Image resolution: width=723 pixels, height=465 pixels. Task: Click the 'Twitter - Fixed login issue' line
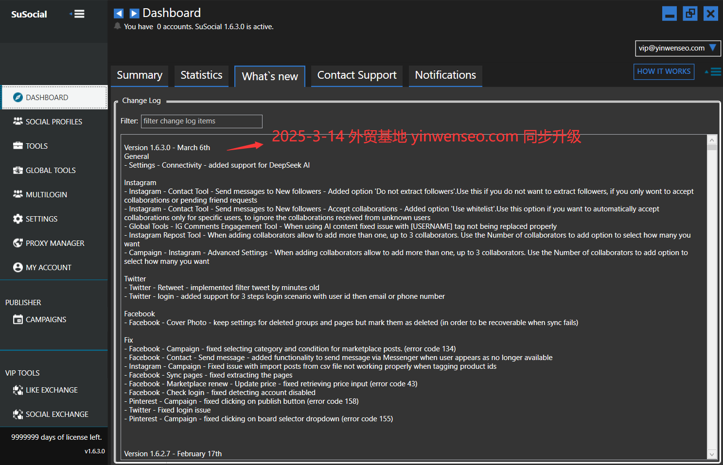167,410
